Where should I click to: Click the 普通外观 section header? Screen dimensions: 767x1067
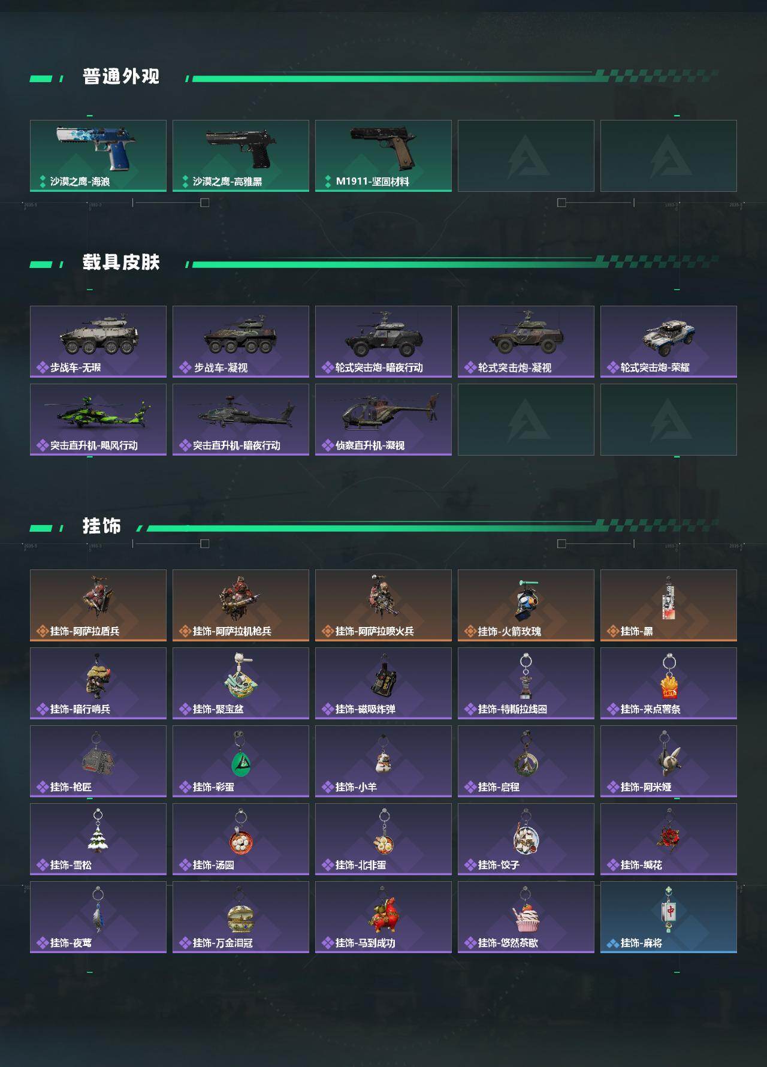tap(121, 77)
